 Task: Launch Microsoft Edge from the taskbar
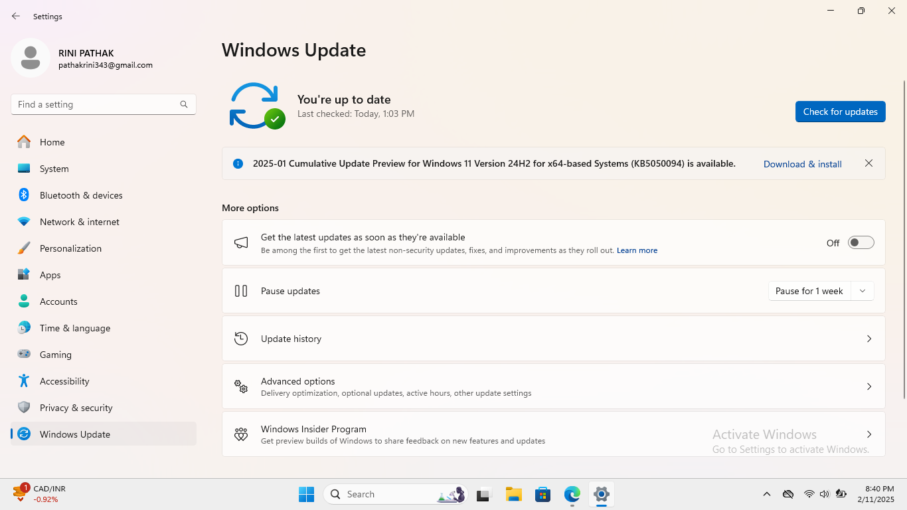572,494
